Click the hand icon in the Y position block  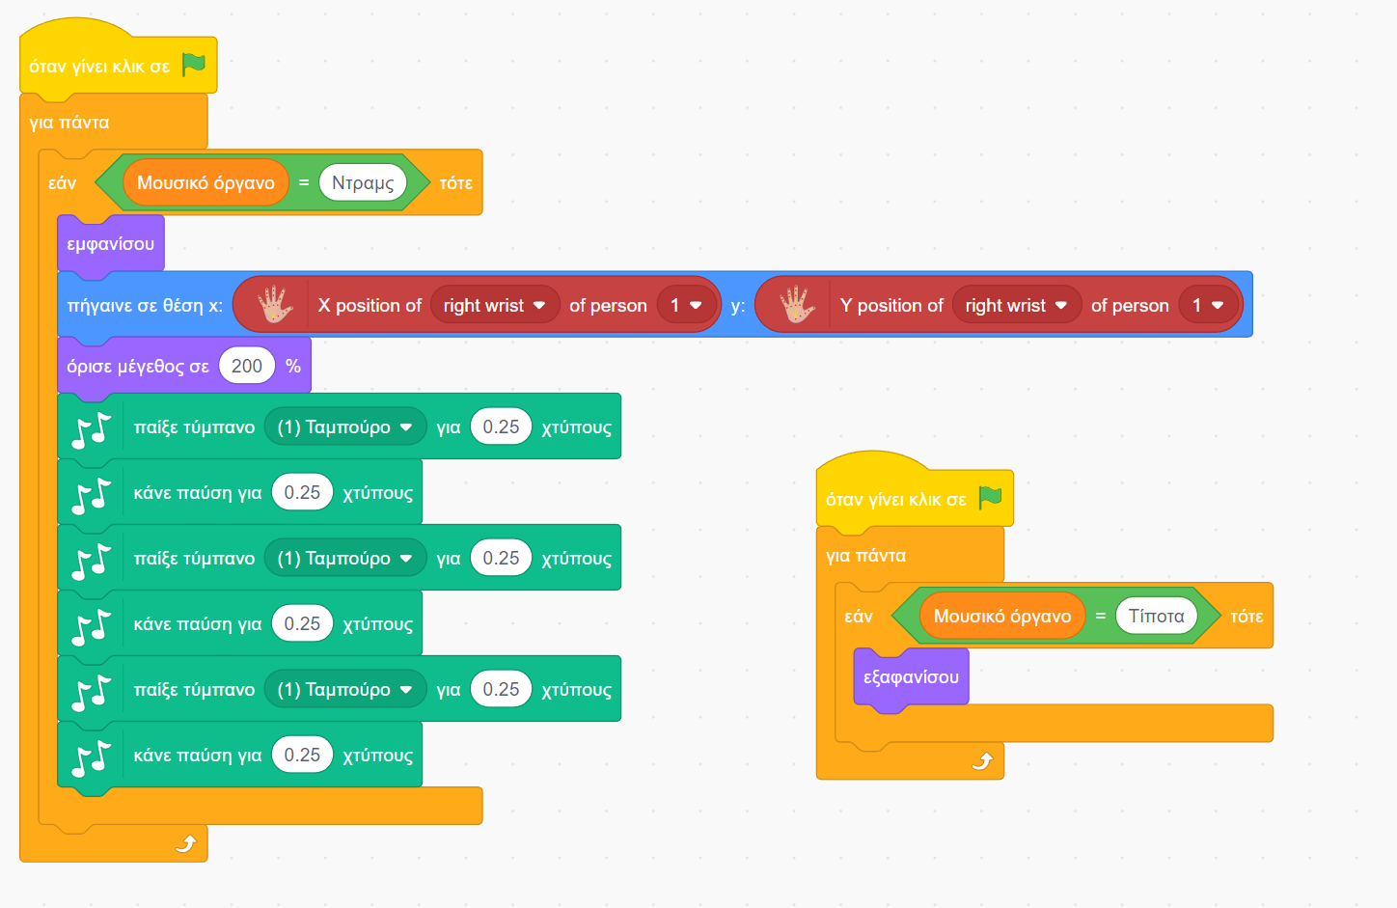click(797, 305)
